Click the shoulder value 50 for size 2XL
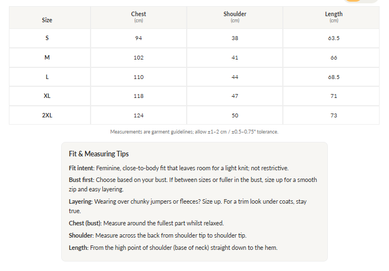This screenshot has width=389, height=271. point(235,115)
